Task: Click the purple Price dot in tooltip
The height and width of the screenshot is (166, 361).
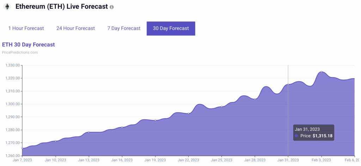Action: tap(296, 136)
